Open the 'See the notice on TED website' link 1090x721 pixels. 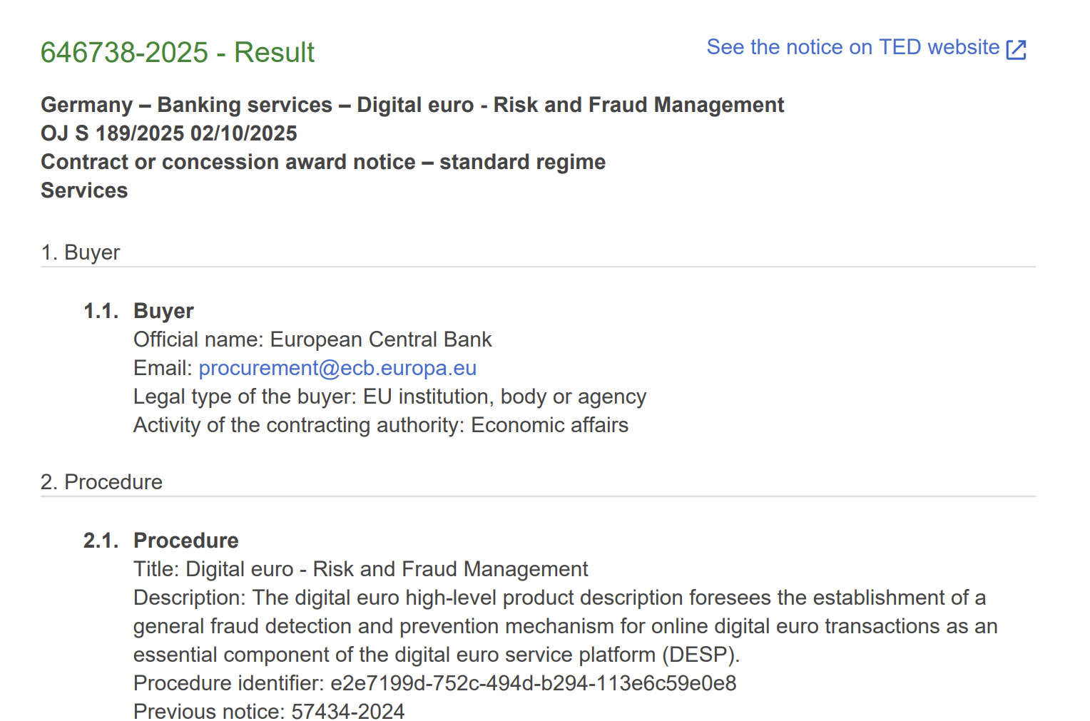[x=852, y=47]
